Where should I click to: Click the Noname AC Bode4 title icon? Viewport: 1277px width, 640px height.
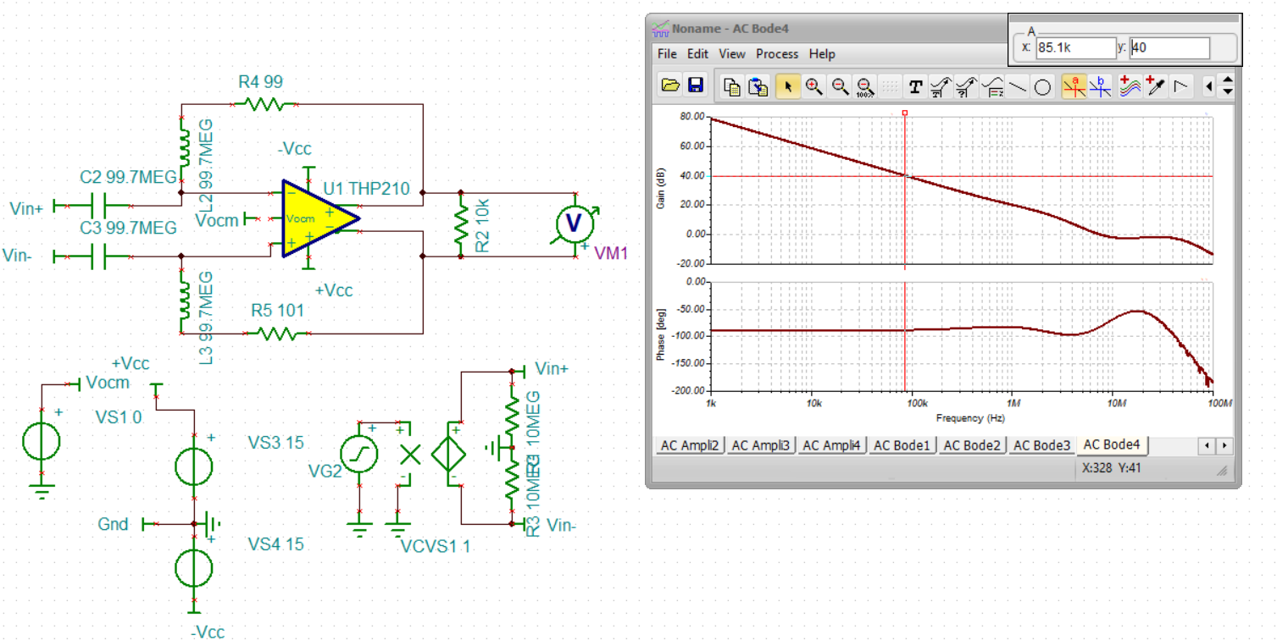tap(660, 29)
